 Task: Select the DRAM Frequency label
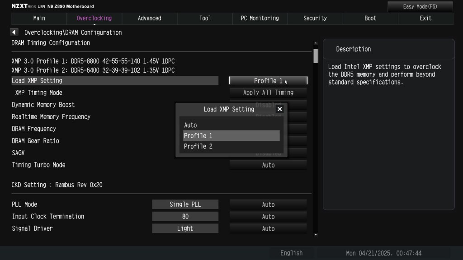(x=34, y=129)
